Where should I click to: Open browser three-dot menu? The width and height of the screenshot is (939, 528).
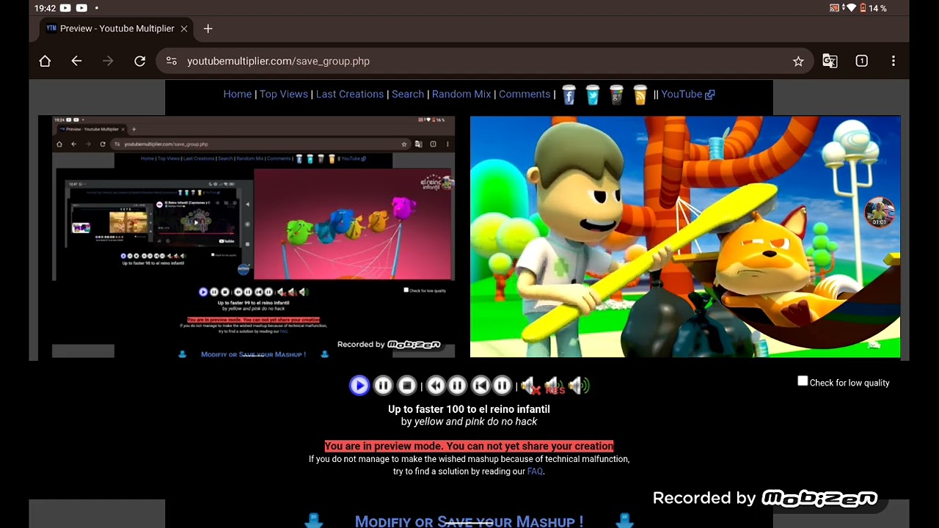coord(893,61)
